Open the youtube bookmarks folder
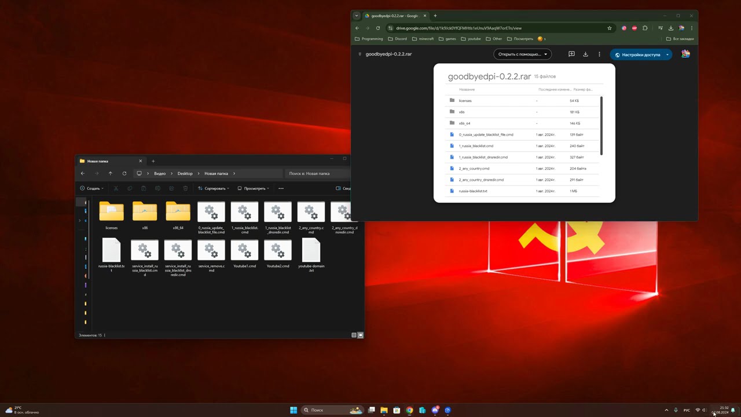 pos(471,39)
